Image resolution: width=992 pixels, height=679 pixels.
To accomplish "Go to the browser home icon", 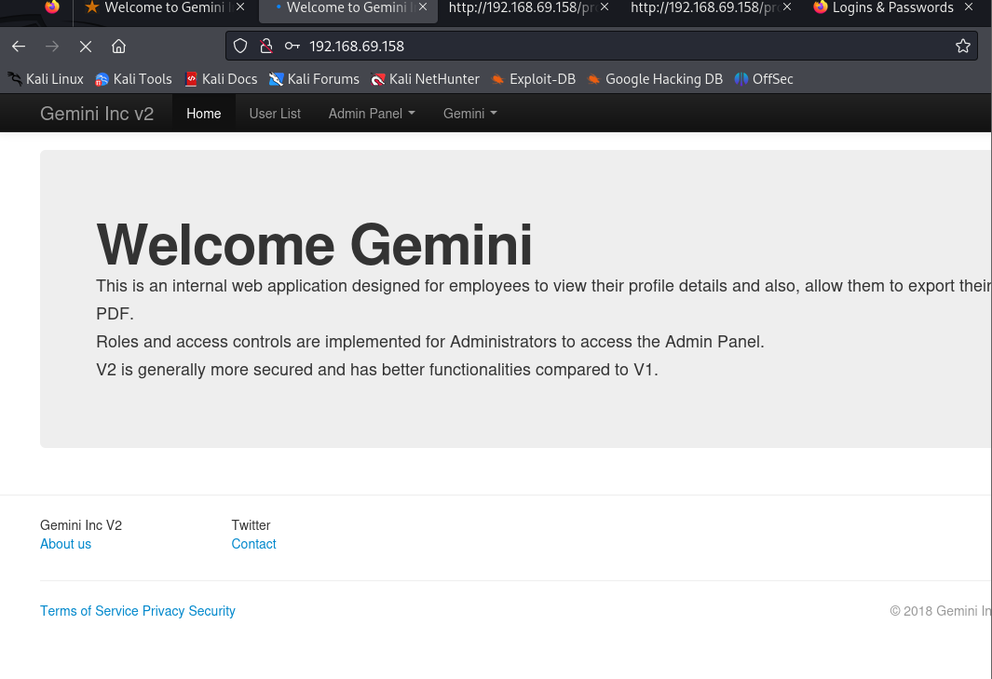I will (118, 47).
